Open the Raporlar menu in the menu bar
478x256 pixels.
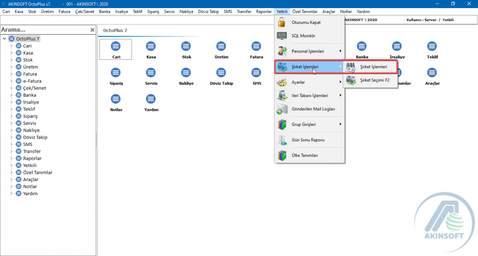pos(264,11)
